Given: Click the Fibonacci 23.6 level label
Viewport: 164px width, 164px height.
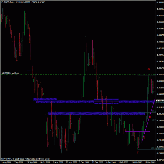Looking at the screenshot, I should [154, 92].
